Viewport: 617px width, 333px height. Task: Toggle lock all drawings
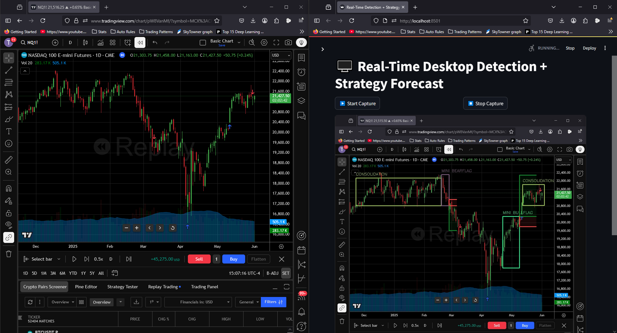[9, 213]
